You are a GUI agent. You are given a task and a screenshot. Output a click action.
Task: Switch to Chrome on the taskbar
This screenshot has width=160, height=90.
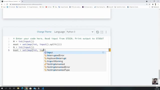26,88
